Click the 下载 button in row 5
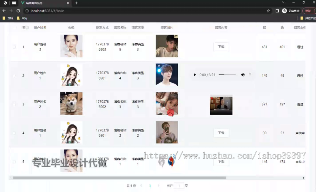316x192 pixels. click(221, 161)
